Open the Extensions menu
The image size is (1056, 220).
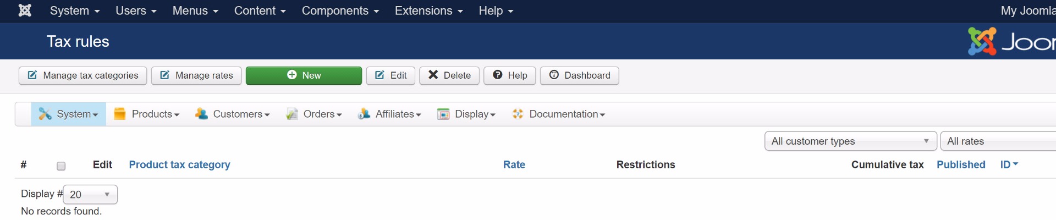point(428,11)
